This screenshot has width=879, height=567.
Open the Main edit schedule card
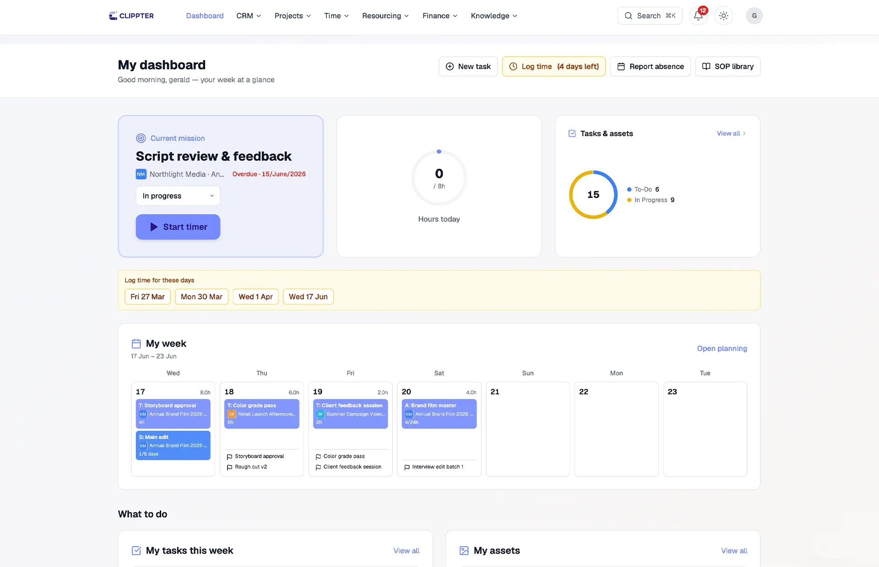(173, 445)
